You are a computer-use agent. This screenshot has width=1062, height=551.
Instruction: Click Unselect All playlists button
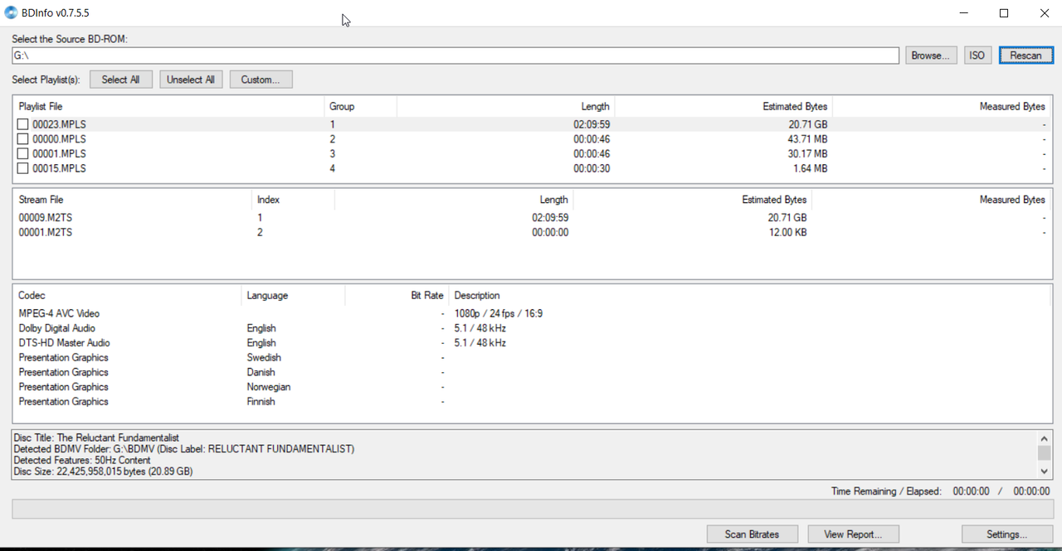click(191, 80)
